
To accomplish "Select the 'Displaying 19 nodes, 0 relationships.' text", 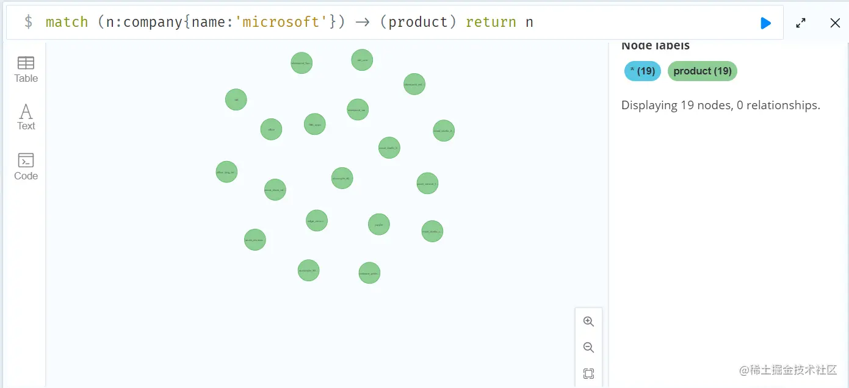I will 721,105.
